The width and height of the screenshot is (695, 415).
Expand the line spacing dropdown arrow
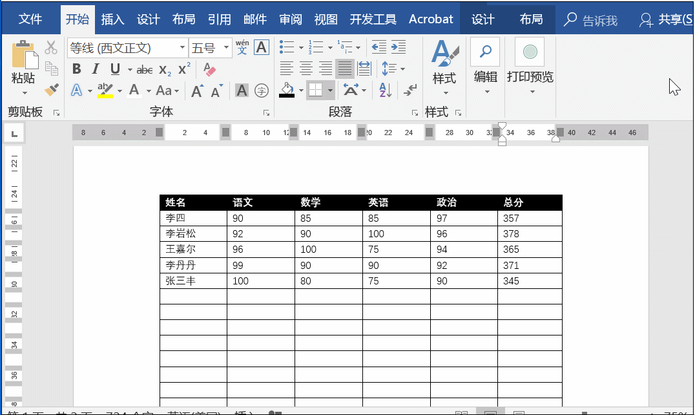coord(402,69)
